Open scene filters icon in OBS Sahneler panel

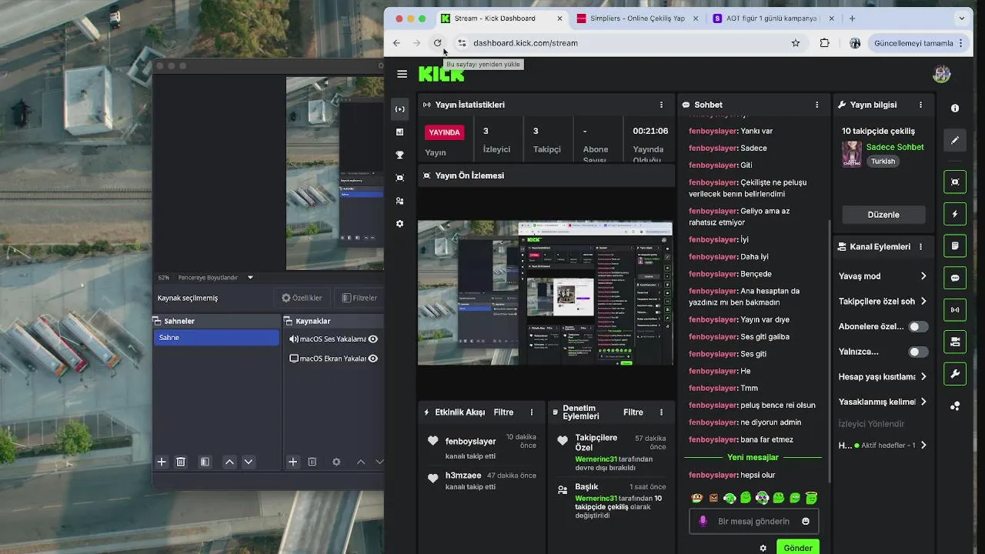[205, 462]
